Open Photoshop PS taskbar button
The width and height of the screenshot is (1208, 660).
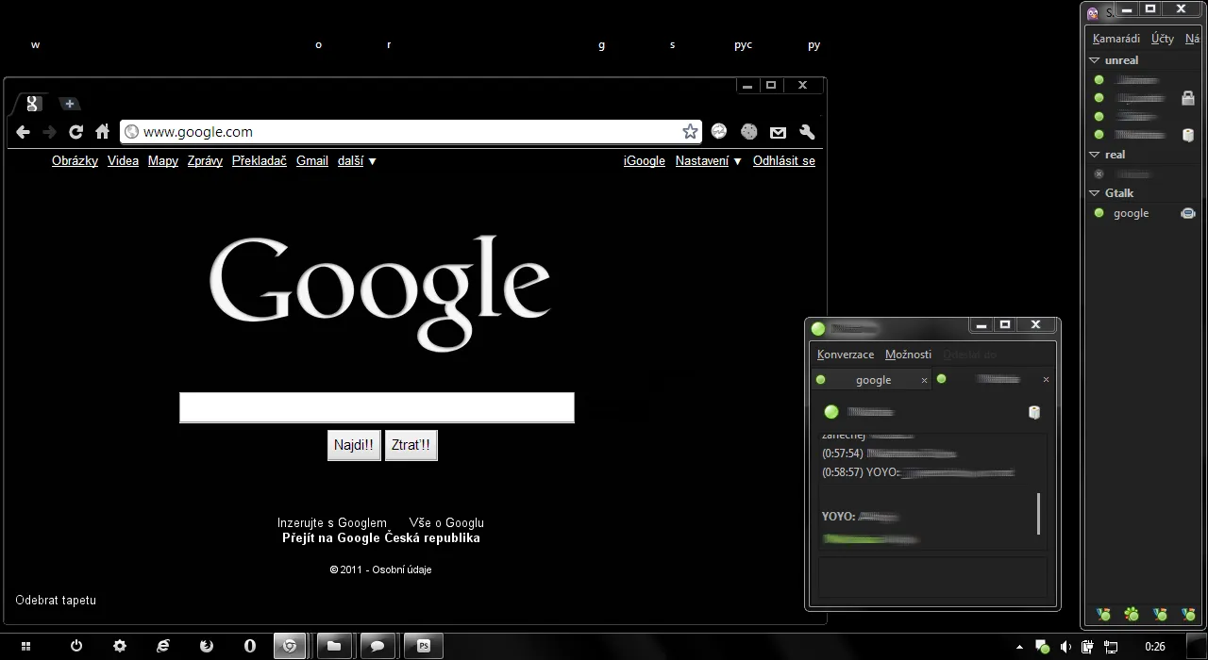click(x=424, y=646)
